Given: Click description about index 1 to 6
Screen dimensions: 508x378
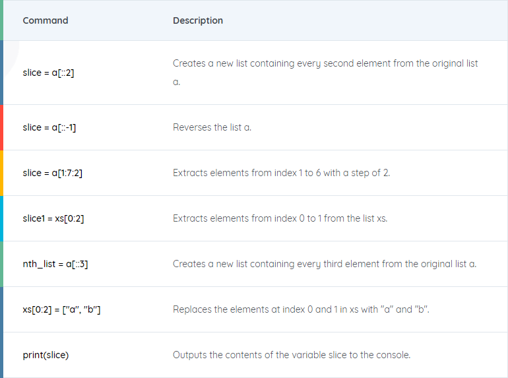Looking at the screenshot, I should click(x=281, y=173).
